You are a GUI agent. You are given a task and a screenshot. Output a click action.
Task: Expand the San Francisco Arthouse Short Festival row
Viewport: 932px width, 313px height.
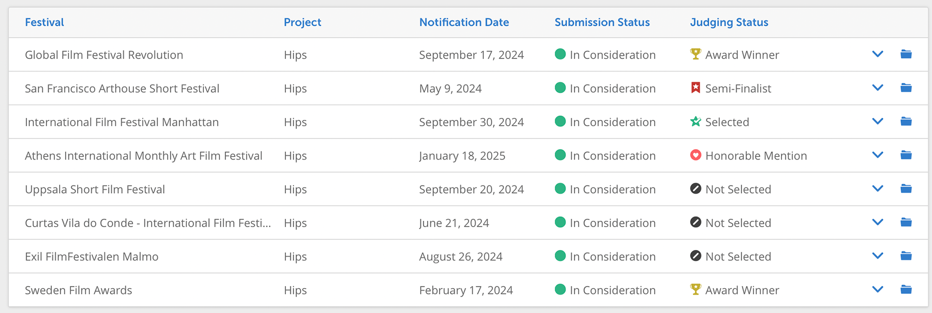tap(878, 88)
